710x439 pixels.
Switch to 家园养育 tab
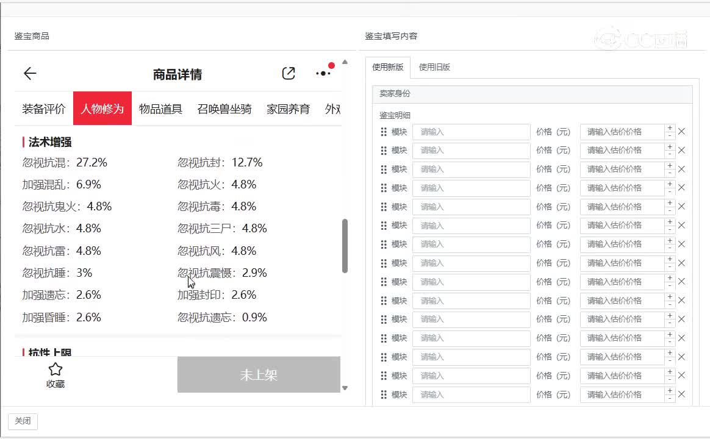click(x=288, y=109)
